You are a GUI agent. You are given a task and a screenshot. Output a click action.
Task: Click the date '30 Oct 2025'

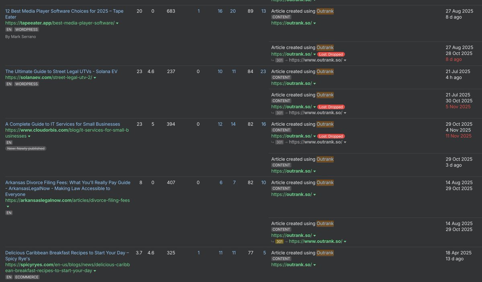pyautogui.click(x=459, y=101)
